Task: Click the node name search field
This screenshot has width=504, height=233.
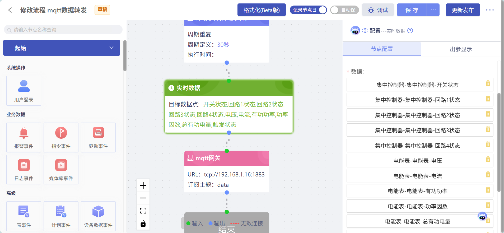Action: (x=63, y=30)
